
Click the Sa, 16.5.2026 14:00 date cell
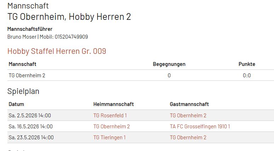[30, 127]
